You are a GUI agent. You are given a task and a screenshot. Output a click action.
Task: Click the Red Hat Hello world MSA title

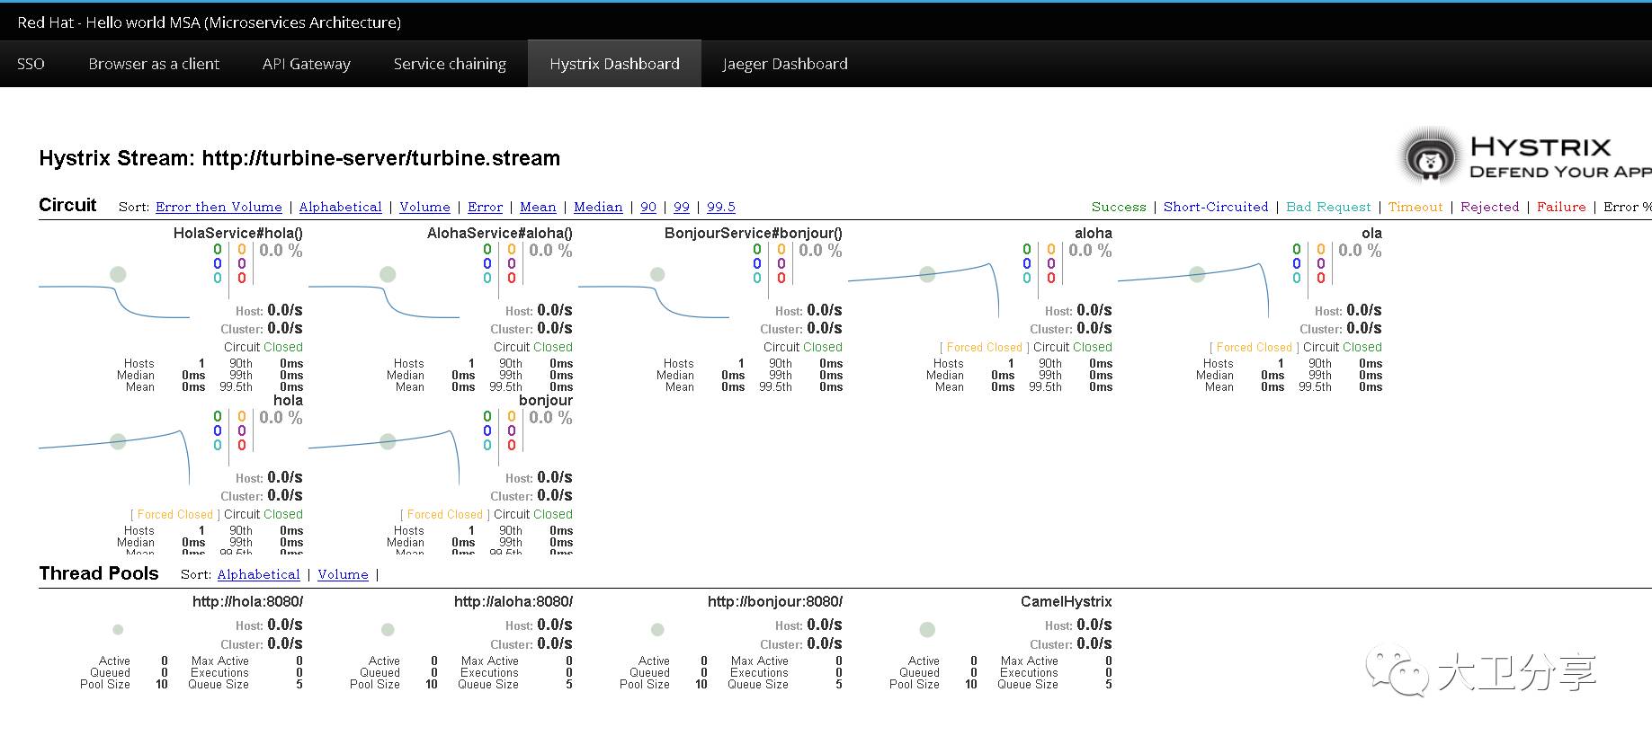[209, 22]
